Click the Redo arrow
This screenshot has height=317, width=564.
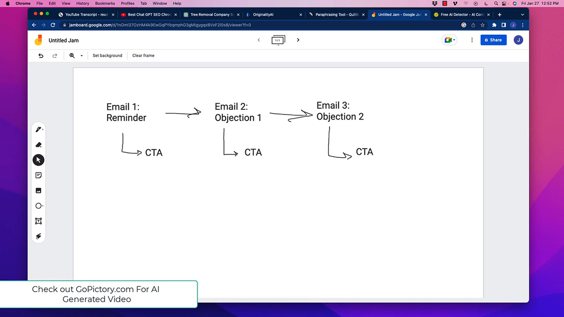55,55
